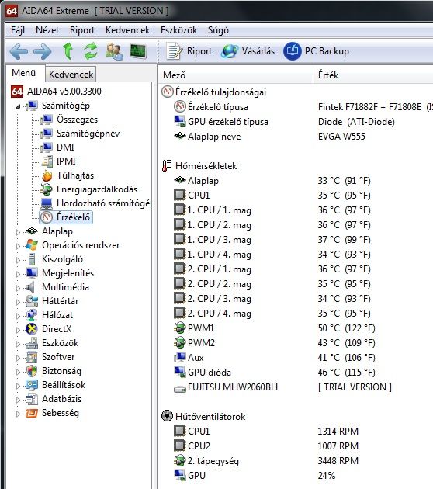Click the Vásárlás globe icon

tap(230, 51)
